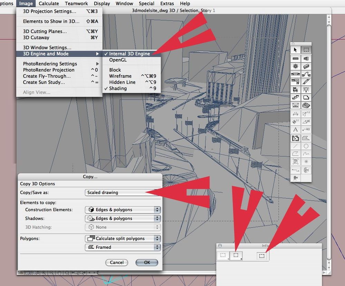Set 3D mode to Hidden Line

click(x=132, y=82)
